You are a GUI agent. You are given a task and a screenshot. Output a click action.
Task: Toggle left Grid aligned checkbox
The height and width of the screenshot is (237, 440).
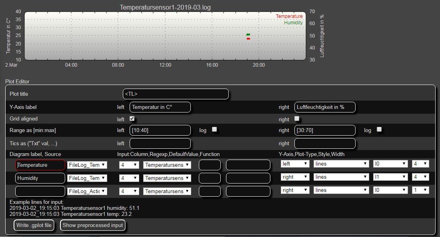[132, 118]
